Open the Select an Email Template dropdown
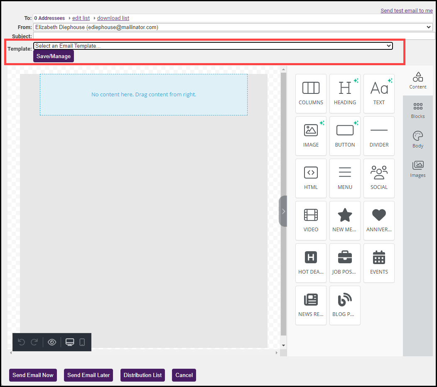 coord(213,46)
